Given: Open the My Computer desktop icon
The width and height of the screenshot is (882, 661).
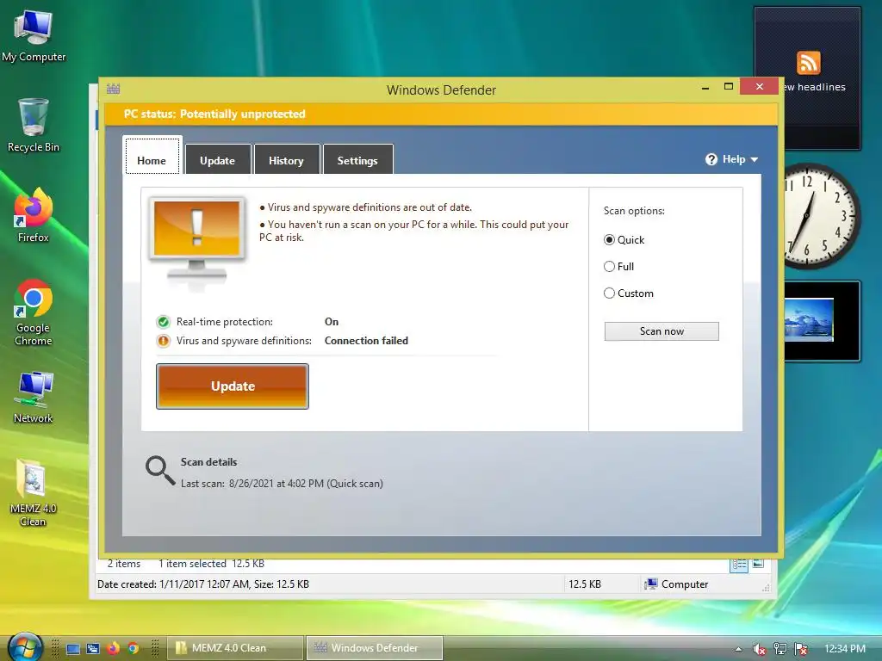Looking at the screenshot, I should point(34,36).
